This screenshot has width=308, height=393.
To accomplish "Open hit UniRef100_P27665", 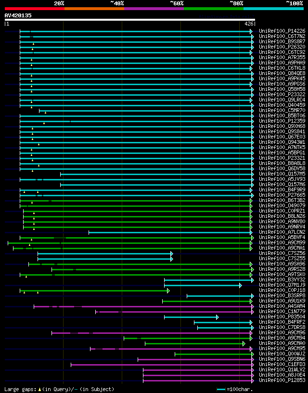I will point(282,195).
